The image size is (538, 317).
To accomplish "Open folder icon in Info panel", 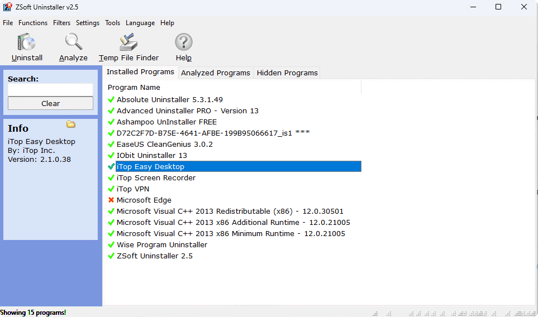I will tap(71, 124).
